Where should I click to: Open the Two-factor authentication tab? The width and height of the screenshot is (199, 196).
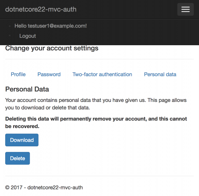tap(102, 74)
